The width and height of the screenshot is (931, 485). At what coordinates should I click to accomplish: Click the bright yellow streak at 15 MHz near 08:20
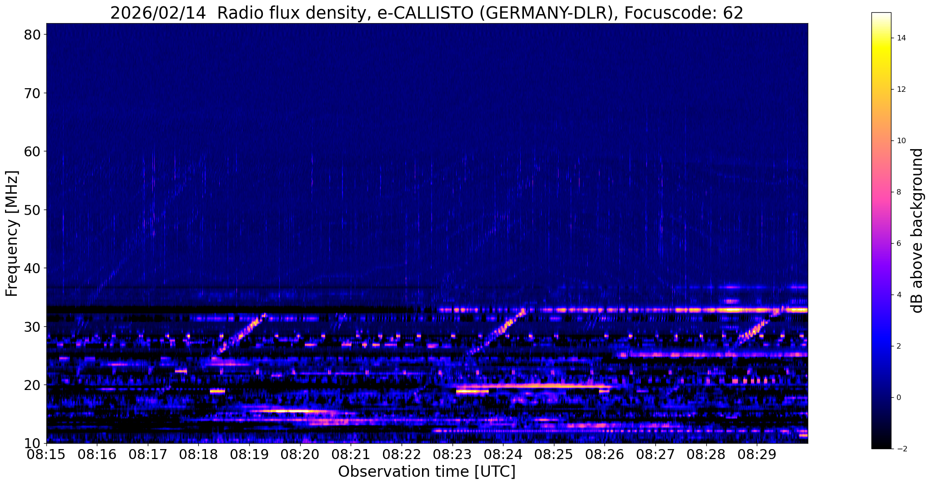tap(291, 411)
